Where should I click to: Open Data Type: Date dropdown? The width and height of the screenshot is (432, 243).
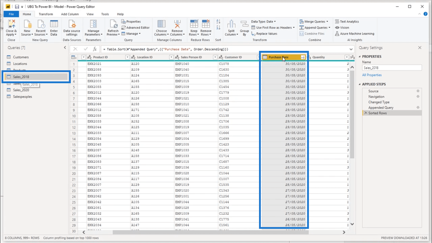coord(263,22)
